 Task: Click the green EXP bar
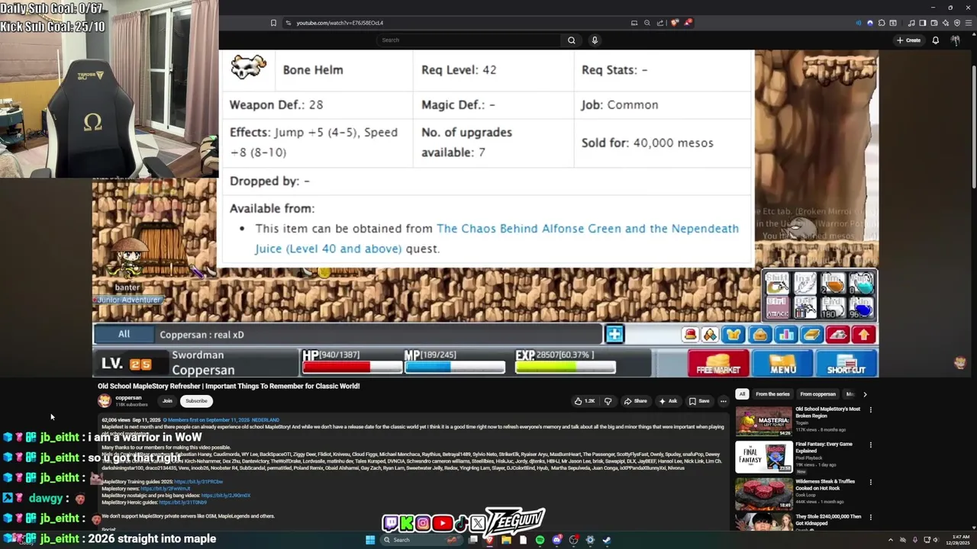coord(566,368)
